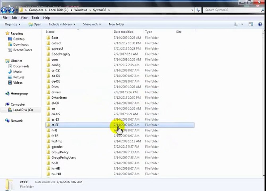Go back with the Back arrow button
This screenshot has width=266, height=191.
pos(4,10)
